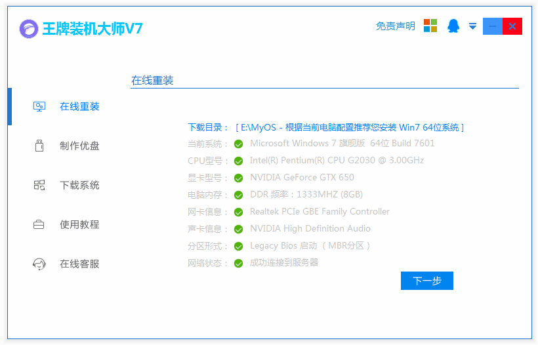Image resolution: width=538 pixels, height=345 pixels.
Task: Click the green check beside 声卡信息
Action: point(238,229)
